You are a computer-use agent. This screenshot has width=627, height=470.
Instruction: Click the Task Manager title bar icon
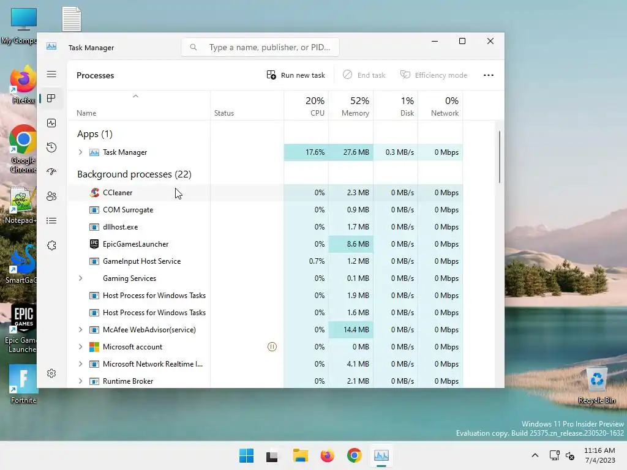tap(51, 47)
